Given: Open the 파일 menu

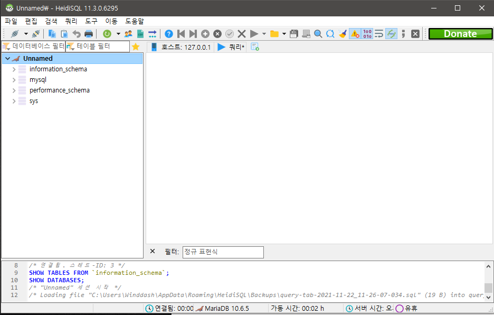Looking at the screenshot, I should coord(11,21).
